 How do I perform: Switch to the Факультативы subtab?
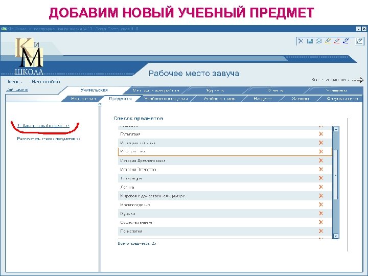pos(342,99)
